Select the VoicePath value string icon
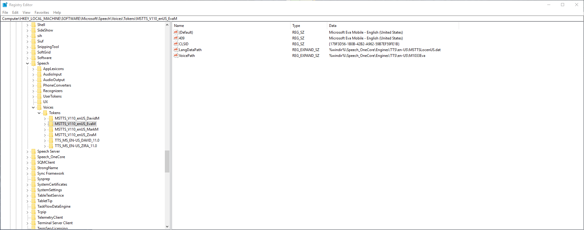Image resolution: width=584 pixels, height=230 pixels. pyautogui.click(x=176, y=55)
